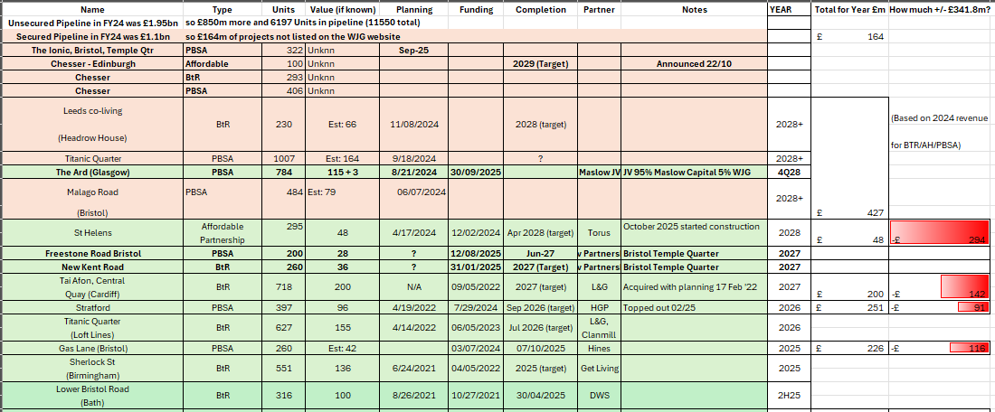Select the 'Hines' partner cell

coord(600,348)
